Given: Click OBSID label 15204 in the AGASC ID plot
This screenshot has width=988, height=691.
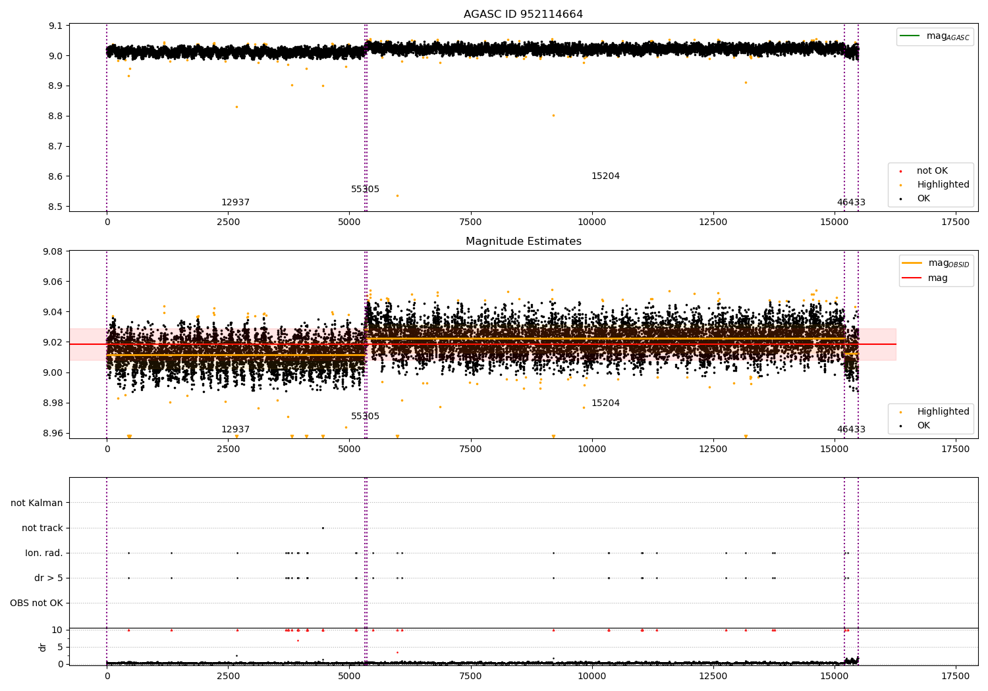Looking at the screenshot, I should pyautogui.click(x=605, y=176).
